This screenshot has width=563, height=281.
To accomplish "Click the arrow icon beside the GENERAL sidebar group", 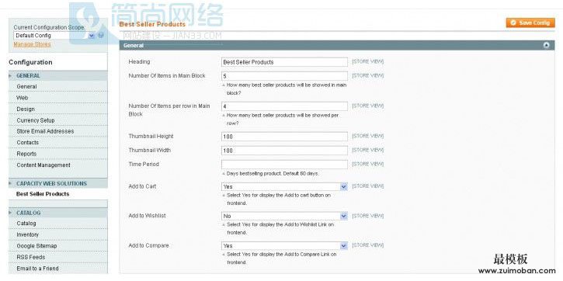I will (x=10, y=76).
